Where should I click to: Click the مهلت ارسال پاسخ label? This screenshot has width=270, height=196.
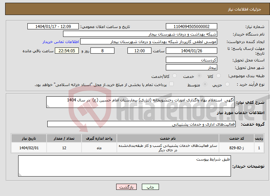(246, 51)
